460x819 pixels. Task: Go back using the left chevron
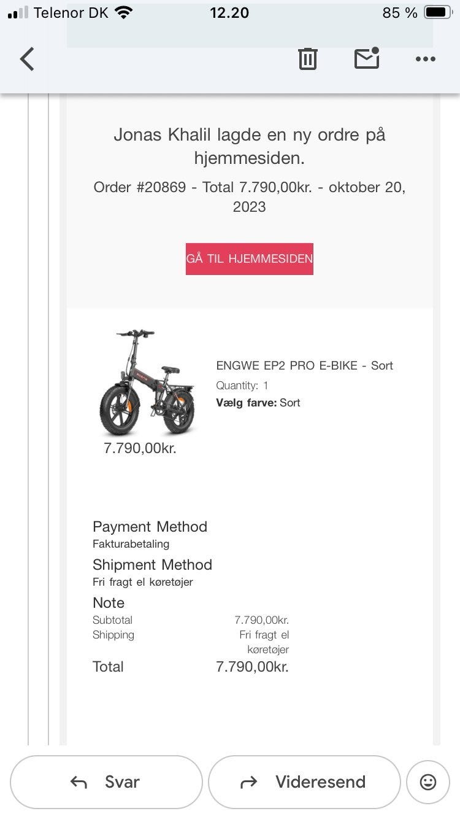click(x=27, y=59)
